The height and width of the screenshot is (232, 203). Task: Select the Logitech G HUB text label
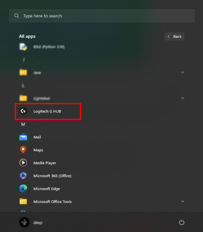point(47,111)
